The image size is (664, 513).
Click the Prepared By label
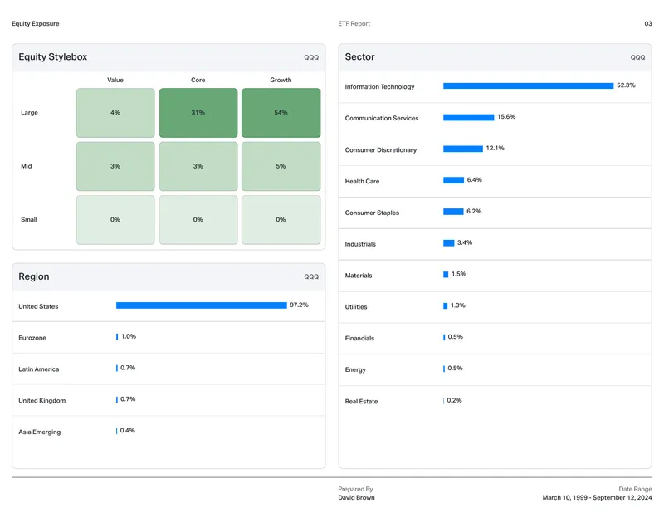(355, 489)
